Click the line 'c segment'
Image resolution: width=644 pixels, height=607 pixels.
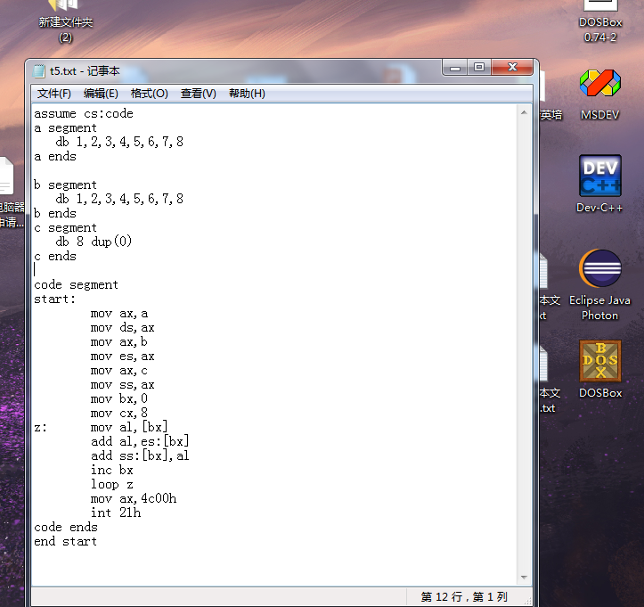pos(65,227)
